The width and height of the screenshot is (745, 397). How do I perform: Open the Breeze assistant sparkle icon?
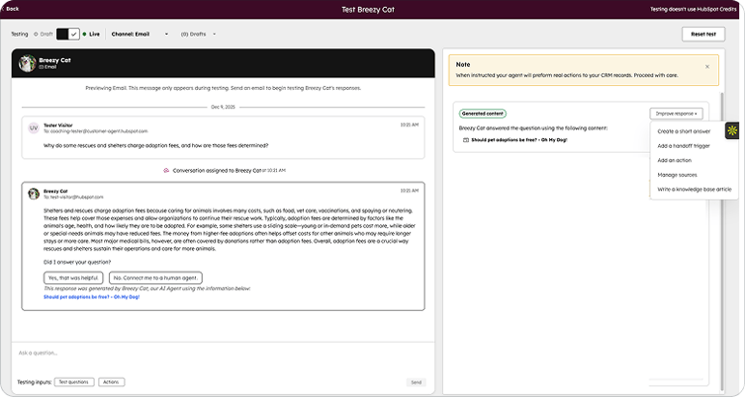[x=731, y=130]
